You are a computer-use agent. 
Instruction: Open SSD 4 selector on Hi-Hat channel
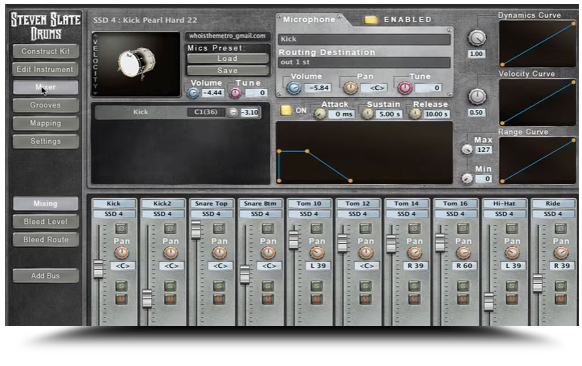[x=504, y=214]
